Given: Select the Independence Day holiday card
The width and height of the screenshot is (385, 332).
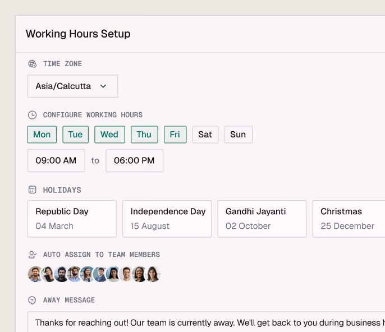Looking at the screenshot, I should tap(167, 219).
